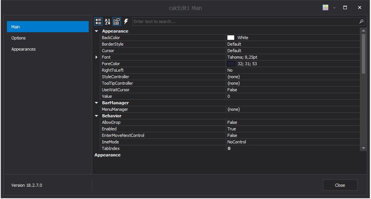Click the 32; 31; 53 color value
Image resolution: width=371 pixels, height=199 pixels.
pyautogui.click(x=247, y=64)
